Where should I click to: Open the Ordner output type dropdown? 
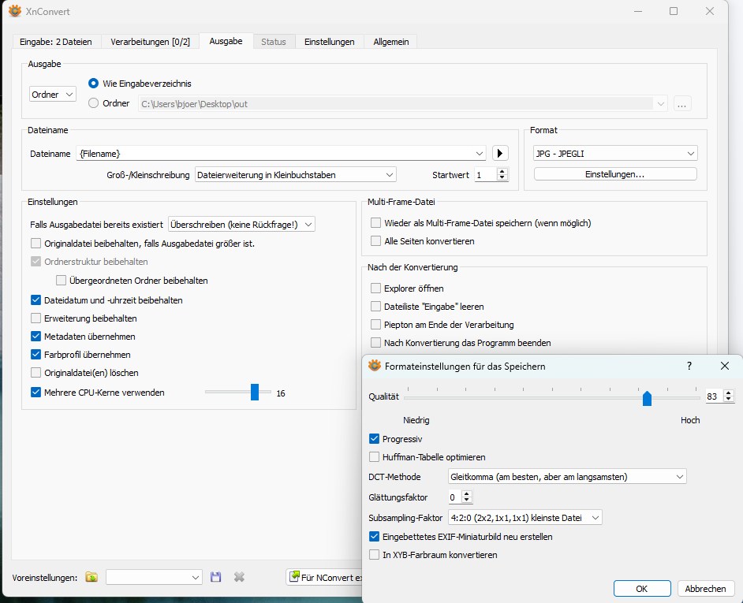pos(53,95)
